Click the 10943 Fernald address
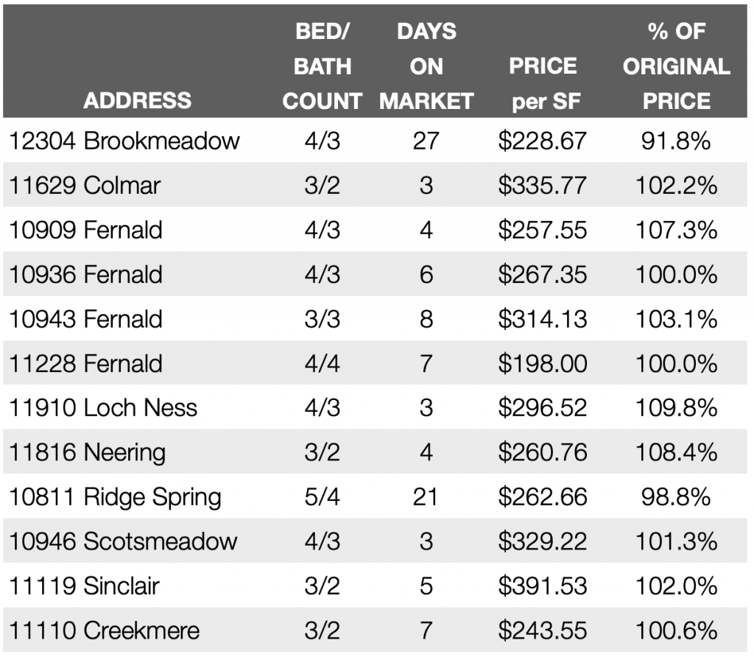754x660 pixels. click(x=85, y=319)
